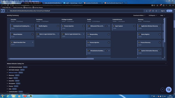The image size is (175, 98).
Task: Collapse the Malware Behavior Catalog Tree section
Action: pyautogui.click(x=166, y=63)
